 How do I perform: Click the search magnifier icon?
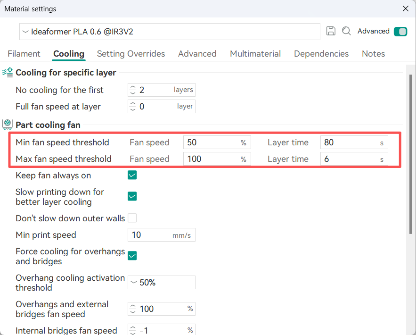[346, 31]
